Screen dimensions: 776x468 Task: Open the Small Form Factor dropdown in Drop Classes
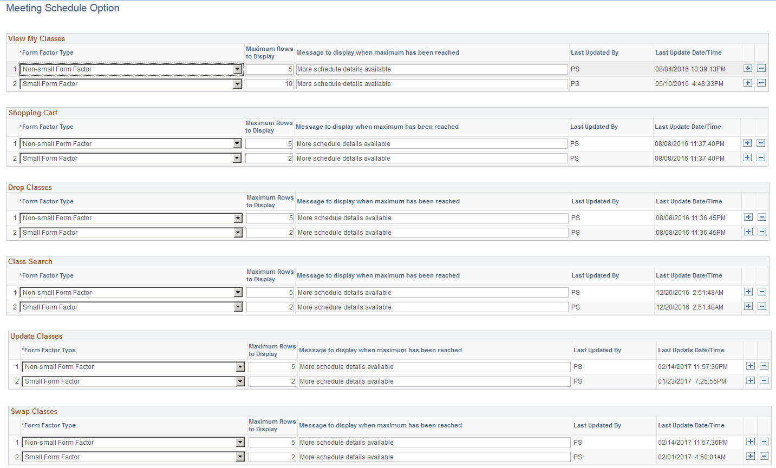pyautogui.click(x=238, y=232)
